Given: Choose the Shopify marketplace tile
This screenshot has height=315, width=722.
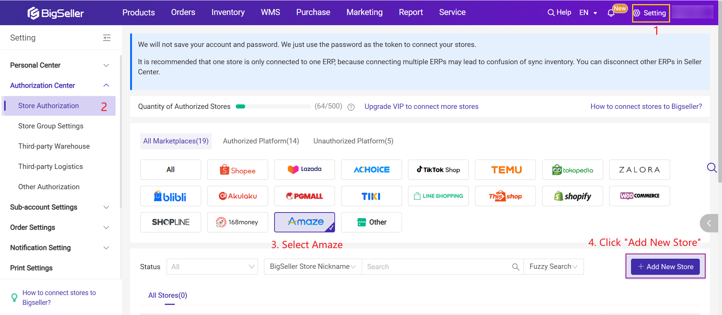Looking at the screenshot, I should [572, 196].
